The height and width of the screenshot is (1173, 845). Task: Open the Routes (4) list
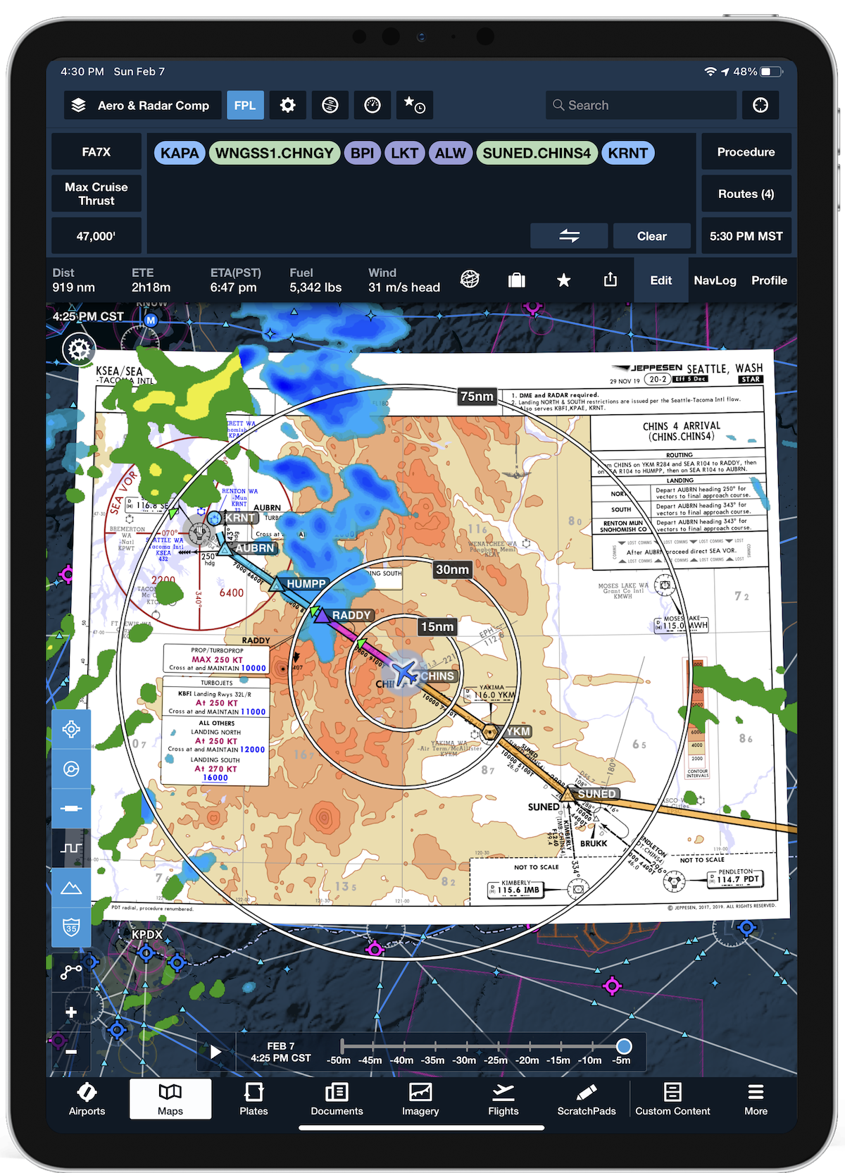(x=746, y=194)
